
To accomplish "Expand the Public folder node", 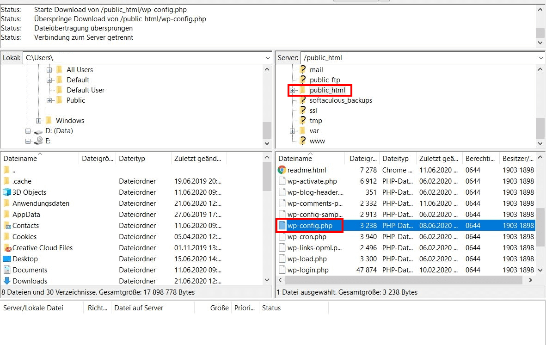I will pos(49,100).
